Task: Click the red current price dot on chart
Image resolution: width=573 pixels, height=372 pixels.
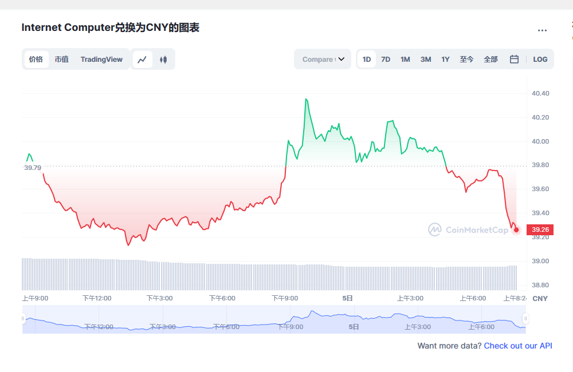Action: (516, 229)
